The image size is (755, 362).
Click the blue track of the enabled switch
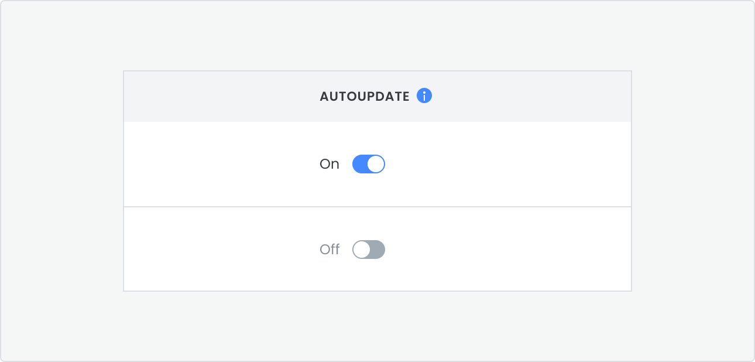click(x=359, y=164)
